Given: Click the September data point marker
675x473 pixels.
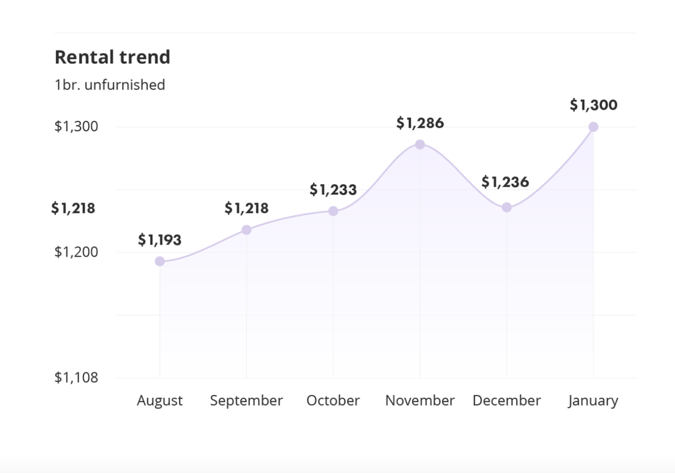Looking at the screenshot, I should click(x=247, y=230).
